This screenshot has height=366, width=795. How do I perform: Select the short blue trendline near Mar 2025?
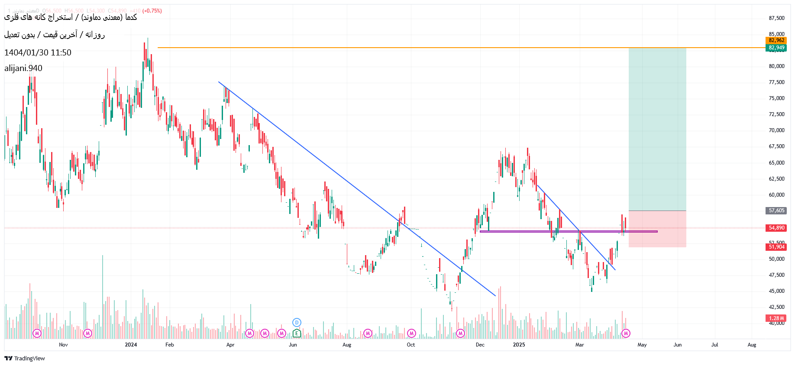576,227
